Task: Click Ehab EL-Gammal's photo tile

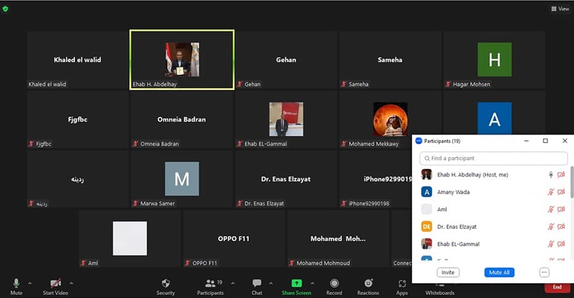Action: pos(286,119)
